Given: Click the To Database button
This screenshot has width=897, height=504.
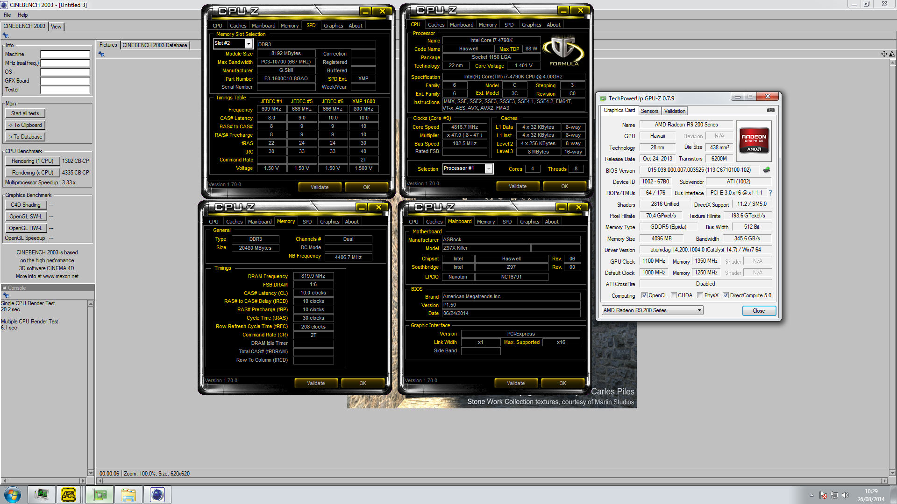Looking at the screenshot, I should (x=25, y=137).
